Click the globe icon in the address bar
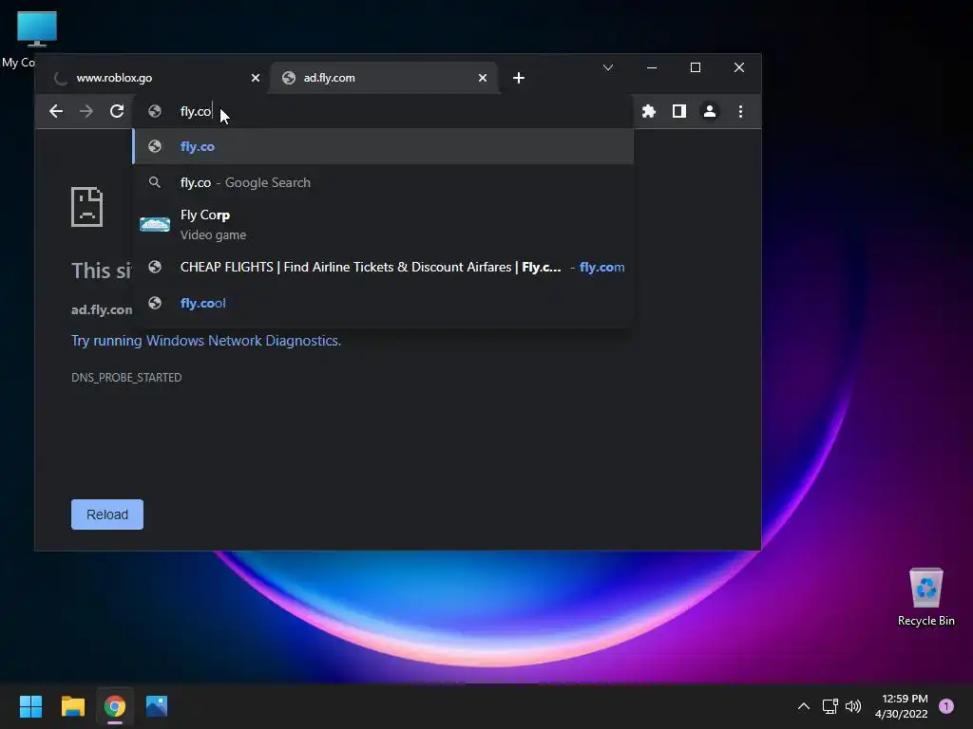Screen dimensions: 973x729 click(x=155, y=111)
